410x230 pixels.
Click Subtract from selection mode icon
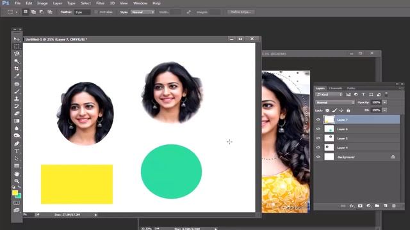click(x=41, y=12)
